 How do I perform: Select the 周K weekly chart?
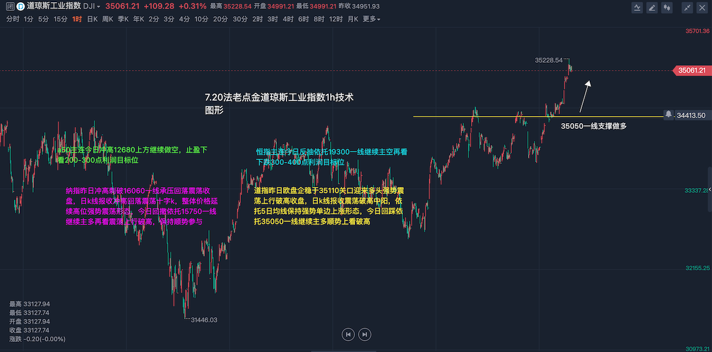point(107,19)
